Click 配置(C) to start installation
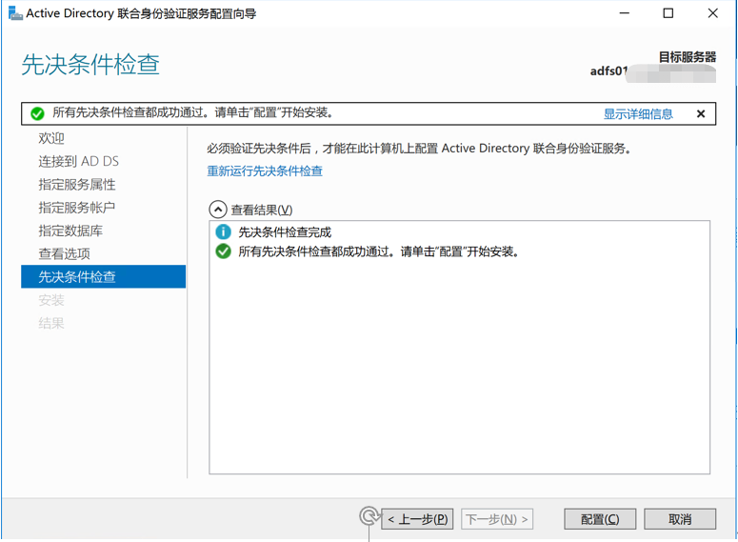The image size is (738, 542). coord(600,519)
